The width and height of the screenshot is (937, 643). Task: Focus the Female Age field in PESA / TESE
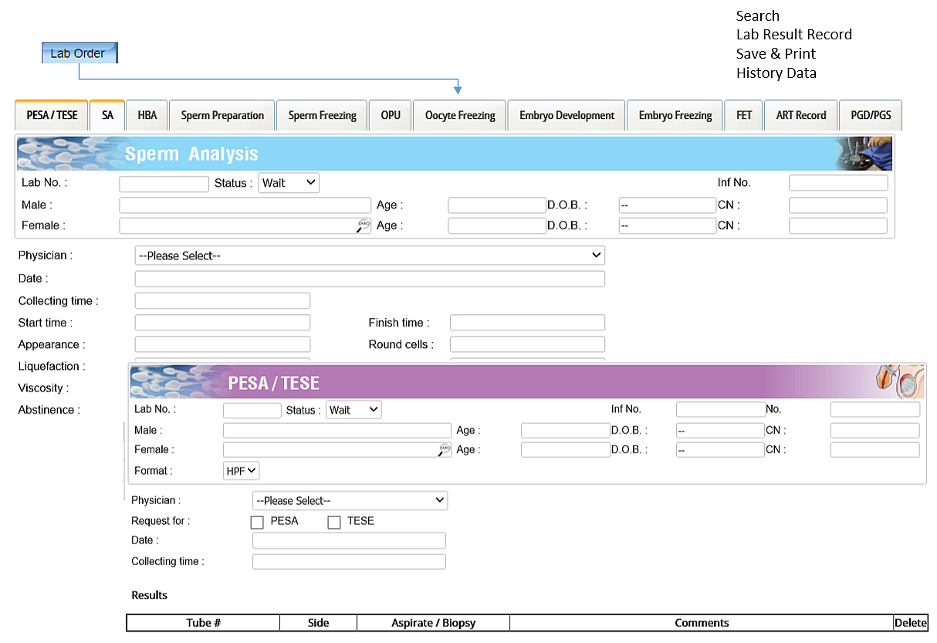[x=566, y=449]
